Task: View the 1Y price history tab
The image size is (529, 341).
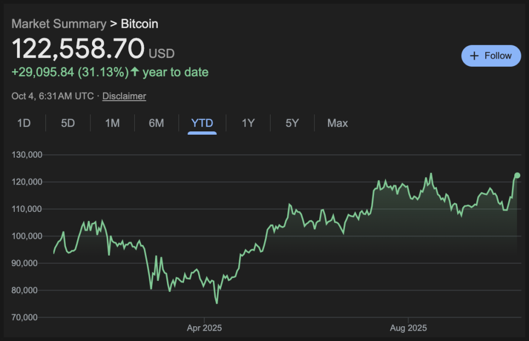Action: (248, 123)
